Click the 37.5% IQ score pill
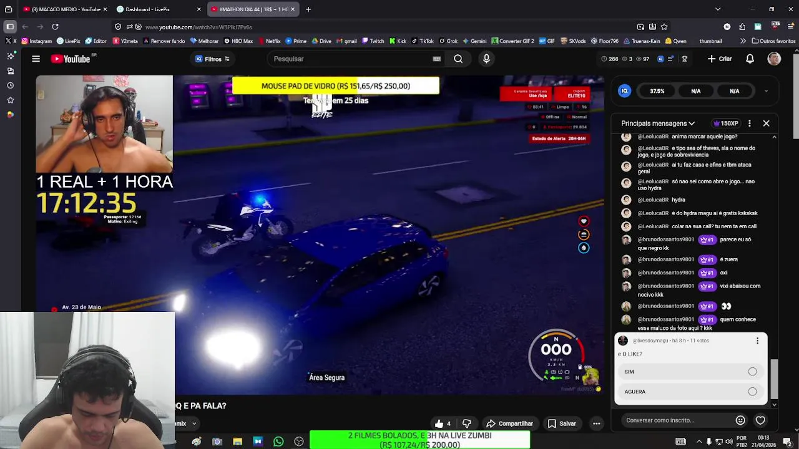The width and height of the screenshot is (799, 449). (657, 91)
